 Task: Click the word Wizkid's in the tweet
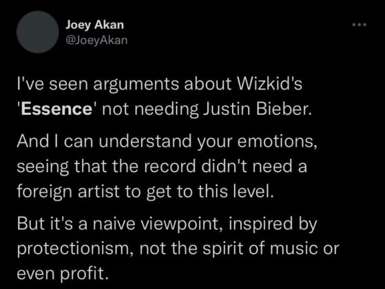(x=269, y=84)
